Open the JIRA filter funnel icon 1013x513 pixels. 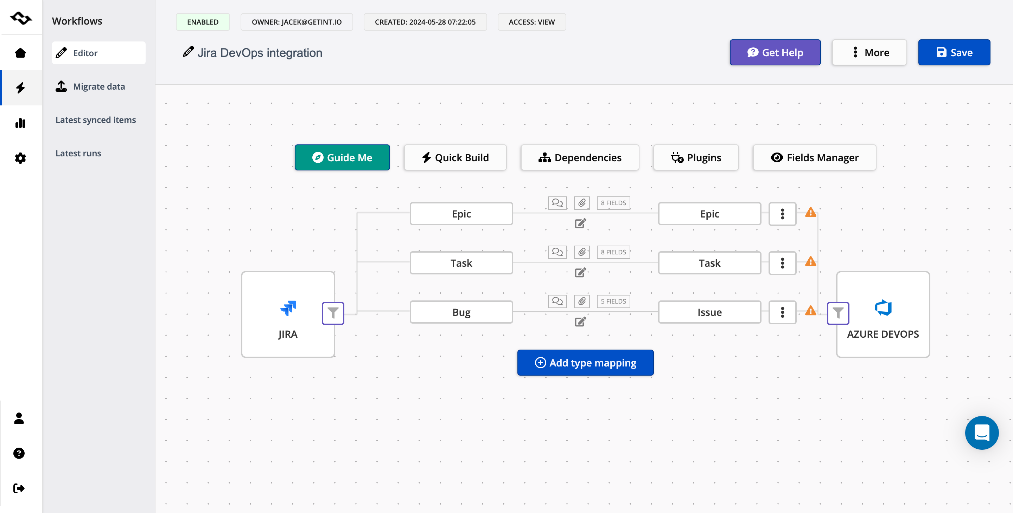coord(333,313)
